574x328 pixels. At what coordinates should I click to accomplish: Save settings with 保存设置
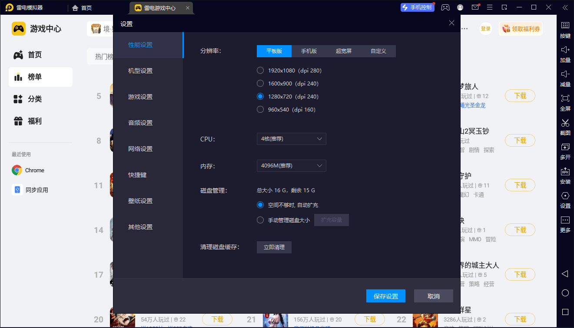tap(385, 295)
